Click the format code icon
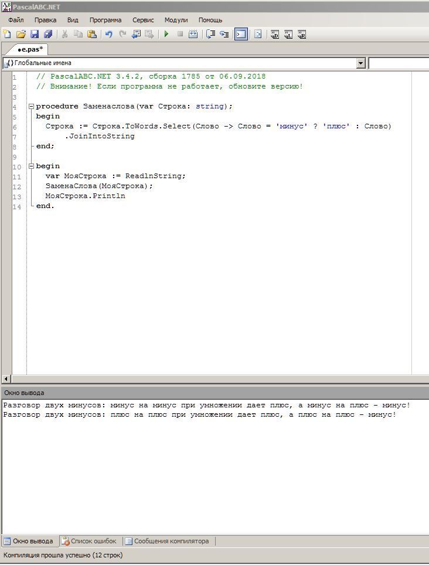The height and width of the screenshot is (565, 429). click(258, 34)
